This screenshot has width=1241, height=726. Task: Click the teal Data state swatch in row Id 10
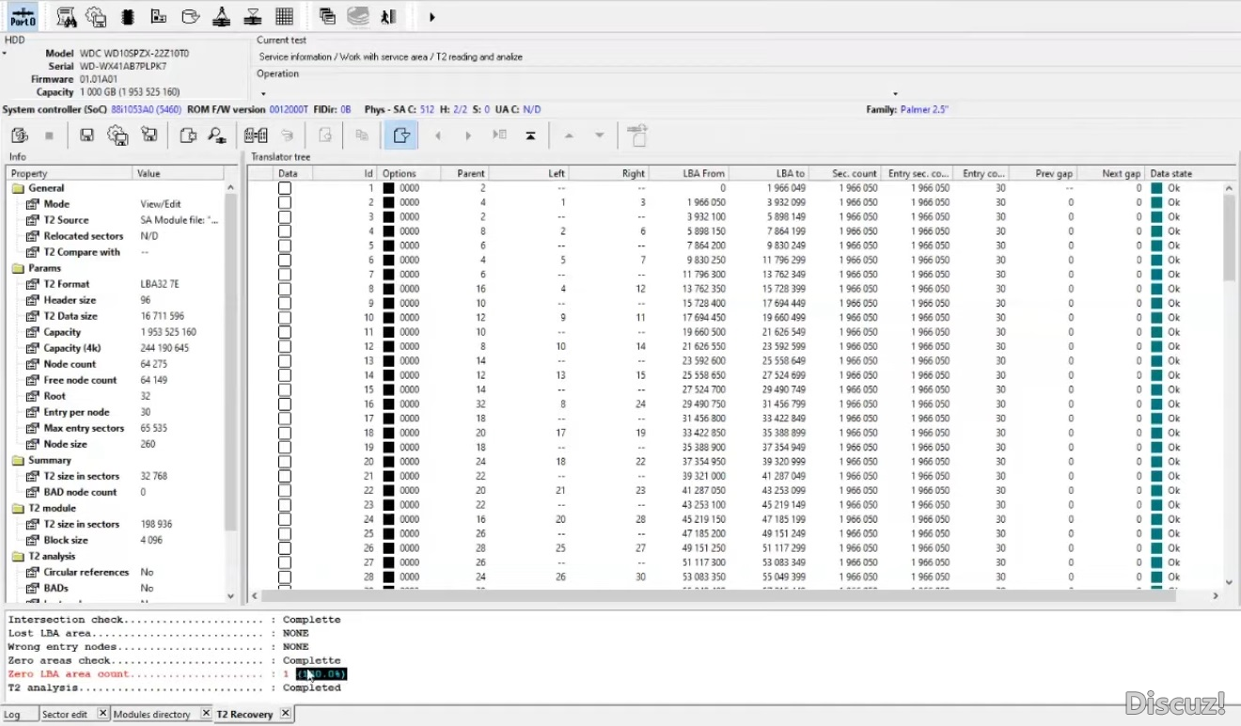point(1156,318)
